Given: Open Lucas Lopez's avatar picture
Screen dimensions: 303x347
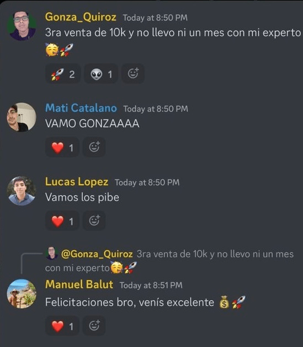Looking at the screenshot, I should click(x=22, y=191).
